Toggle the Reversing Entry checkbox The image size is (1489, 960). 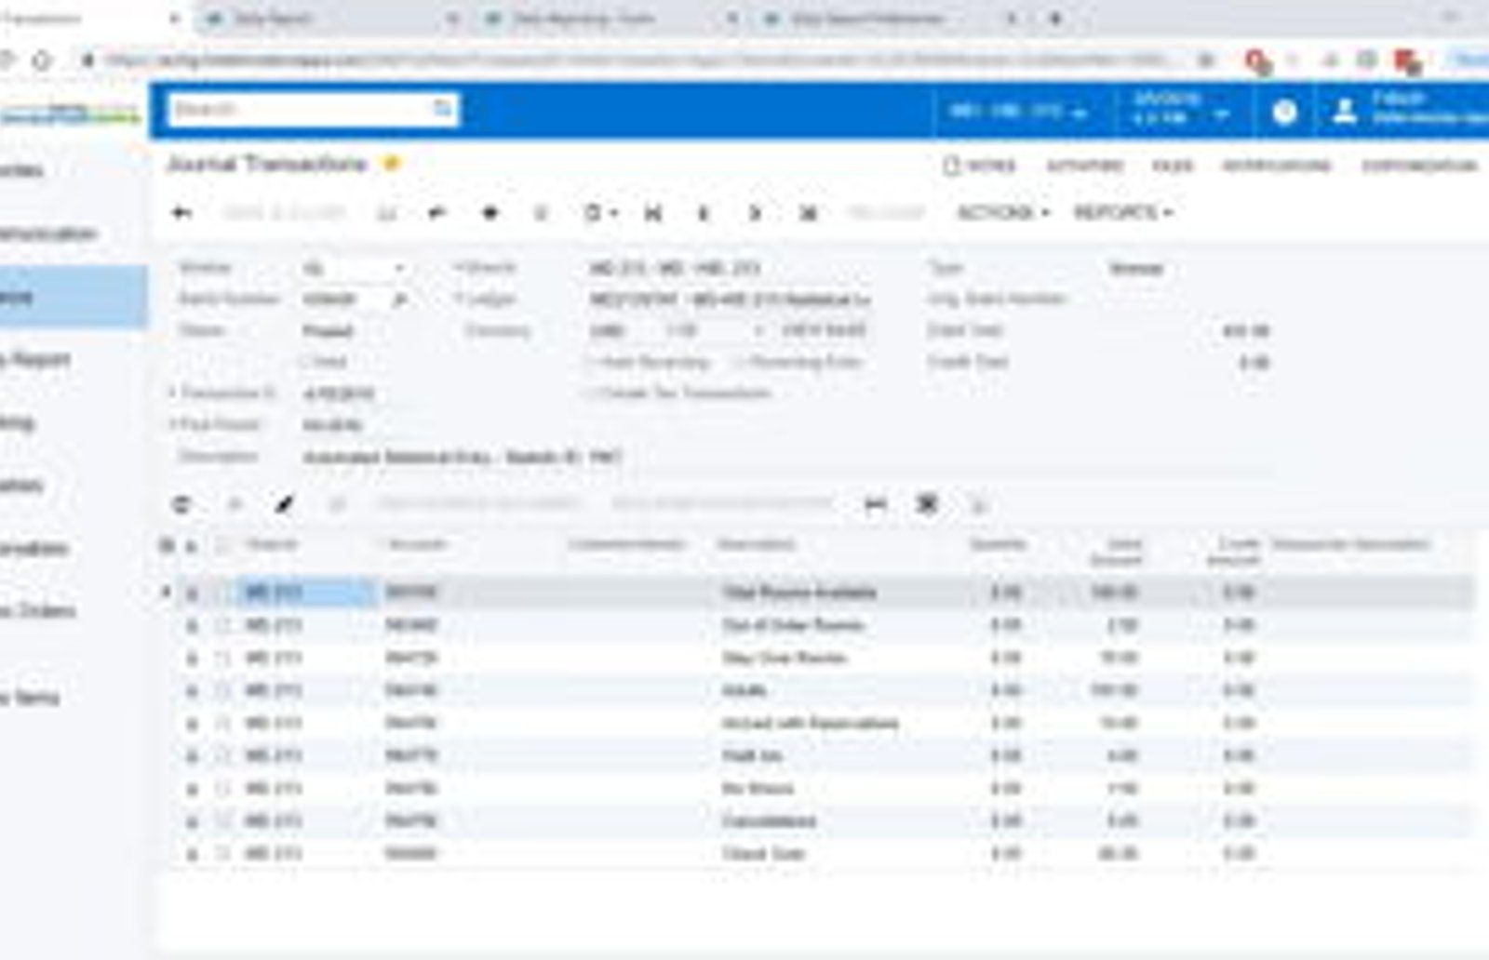742,362
